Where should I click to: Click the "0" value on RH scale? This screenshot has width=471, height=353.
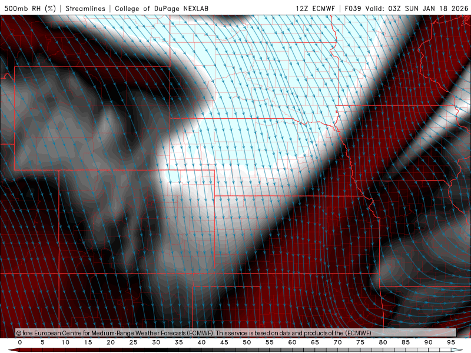tap(20, 342)
